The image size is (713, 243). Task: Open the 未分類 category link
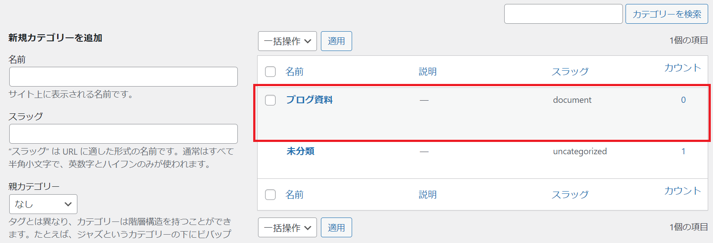click(300, 151)
